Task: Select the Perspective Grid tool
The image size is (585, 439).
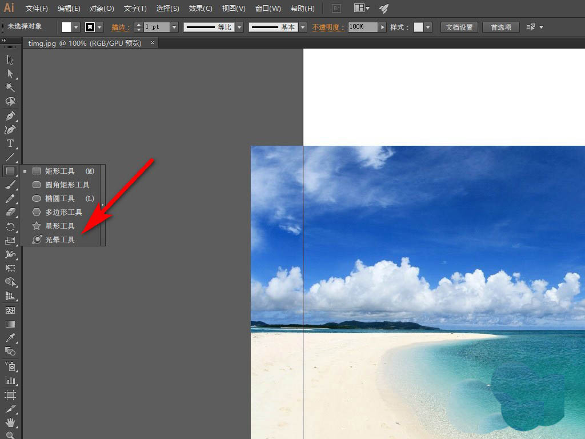Action: [x=10, y=296]
